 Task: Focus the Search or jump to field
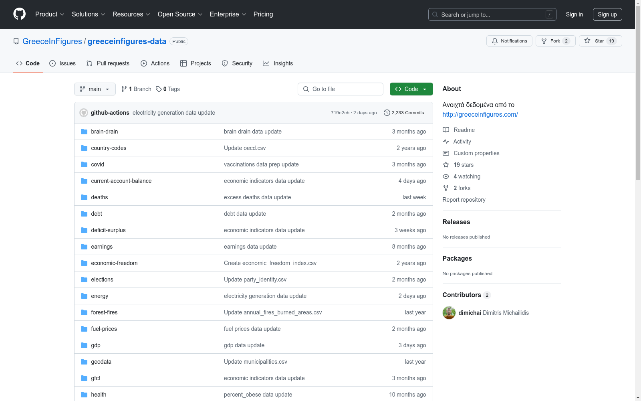(492, 14)
